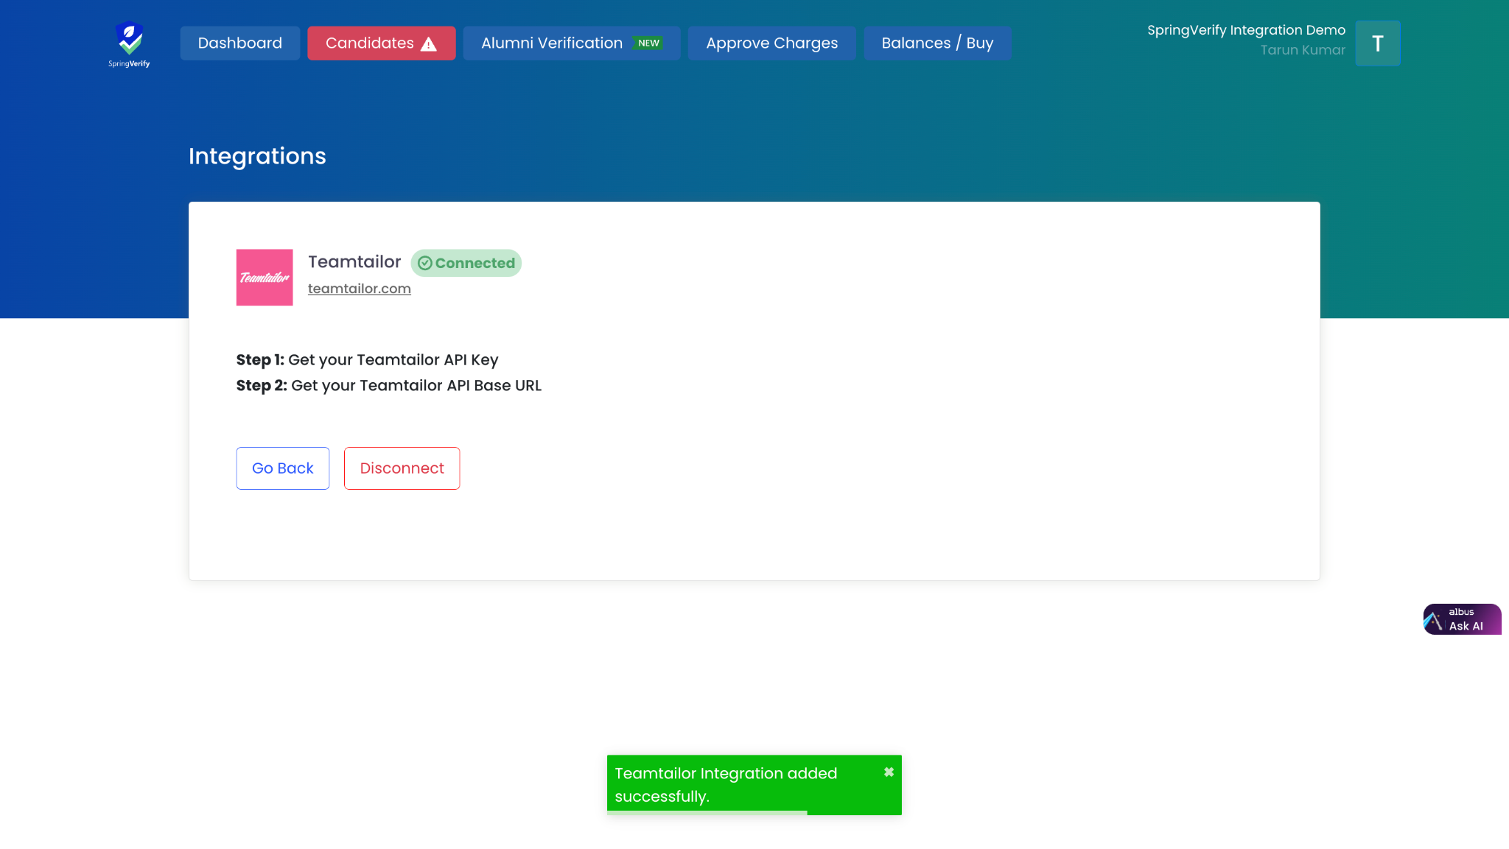Open the Approve Charges tab
Screen dimensions: 1509x849
[x=771, y=43]
